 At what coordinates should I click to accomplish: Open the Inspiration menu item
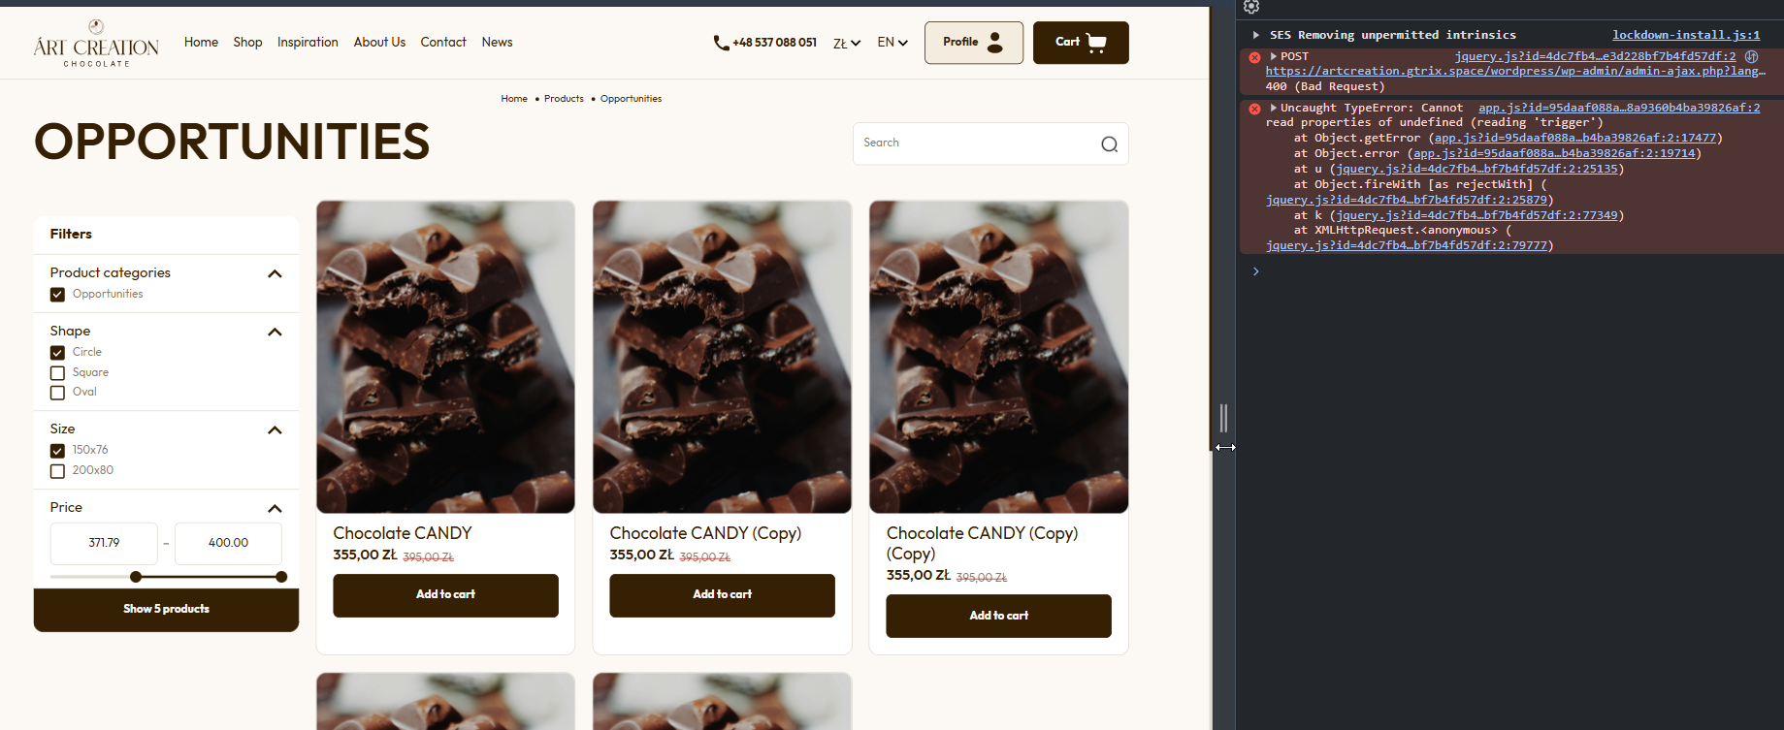tap(308, 42)
